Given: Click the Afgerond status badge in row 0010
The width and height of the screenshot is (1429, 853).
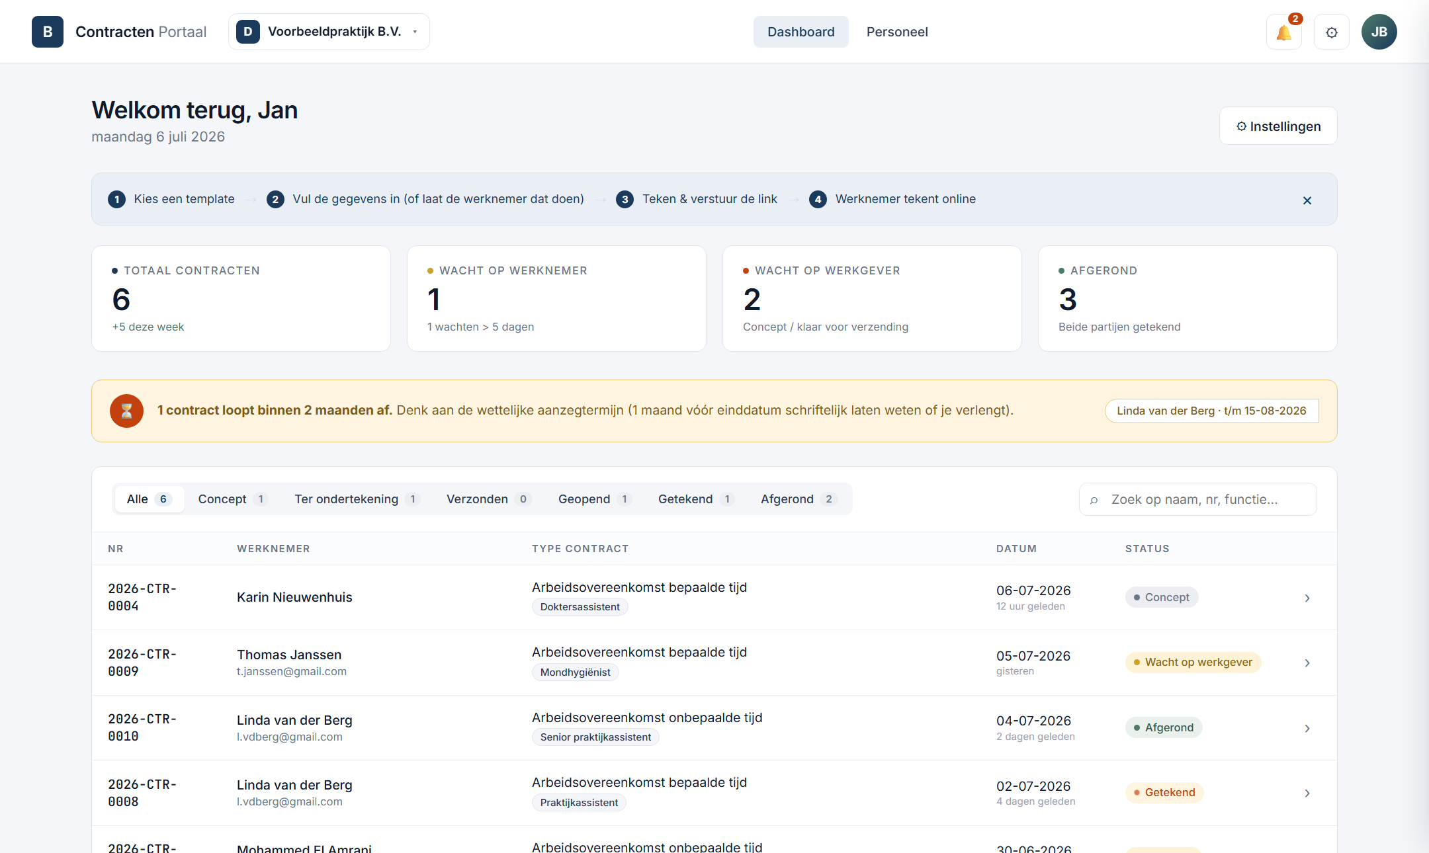Looking at the screenshot, I should (1164, 727).
